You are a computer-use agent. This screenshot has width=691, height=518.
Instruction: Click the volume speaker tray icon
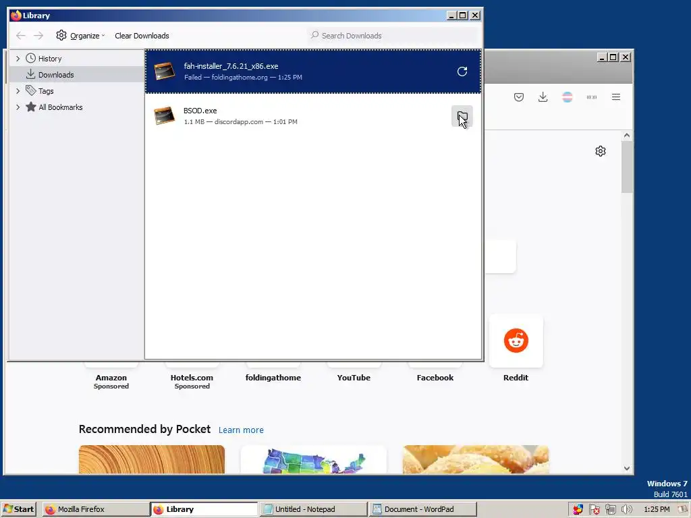point(627,510)
